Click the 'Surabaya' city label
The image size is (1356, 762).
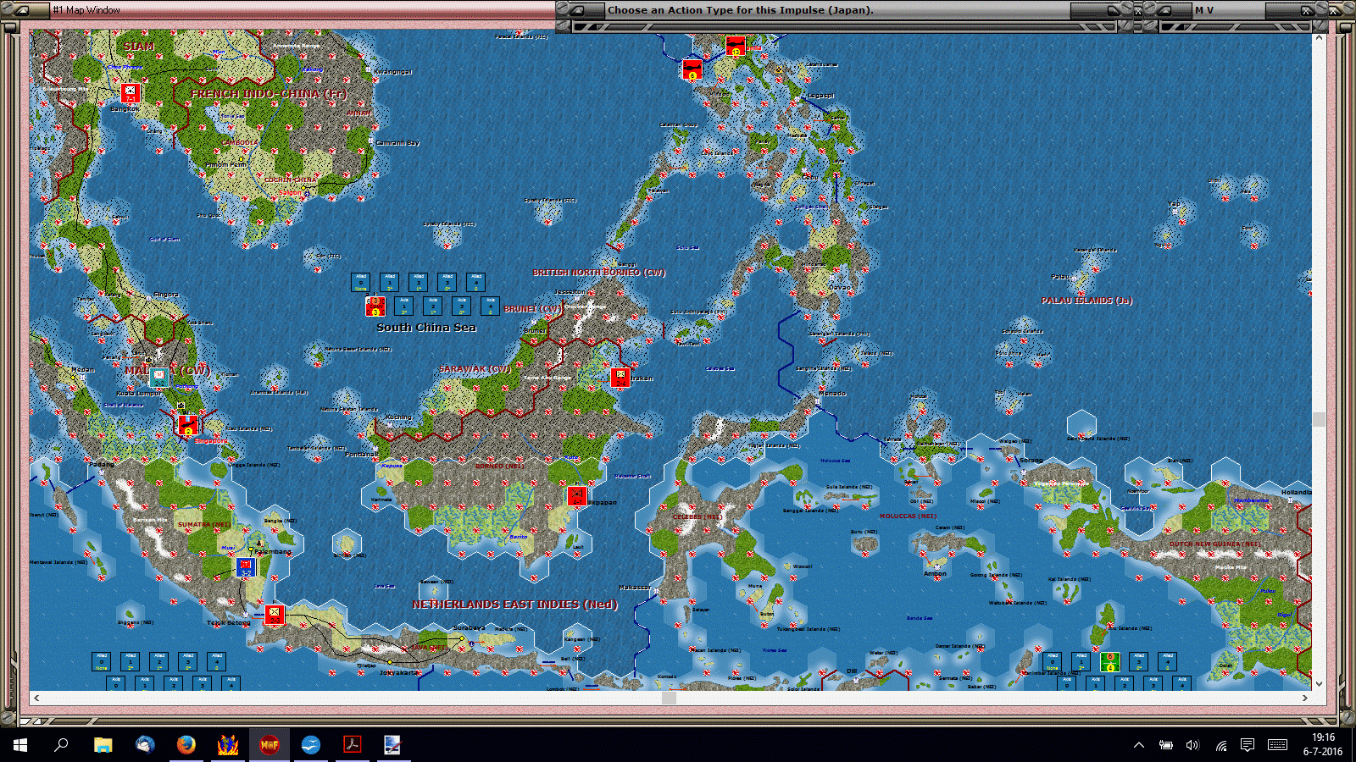tap(469, 628)
